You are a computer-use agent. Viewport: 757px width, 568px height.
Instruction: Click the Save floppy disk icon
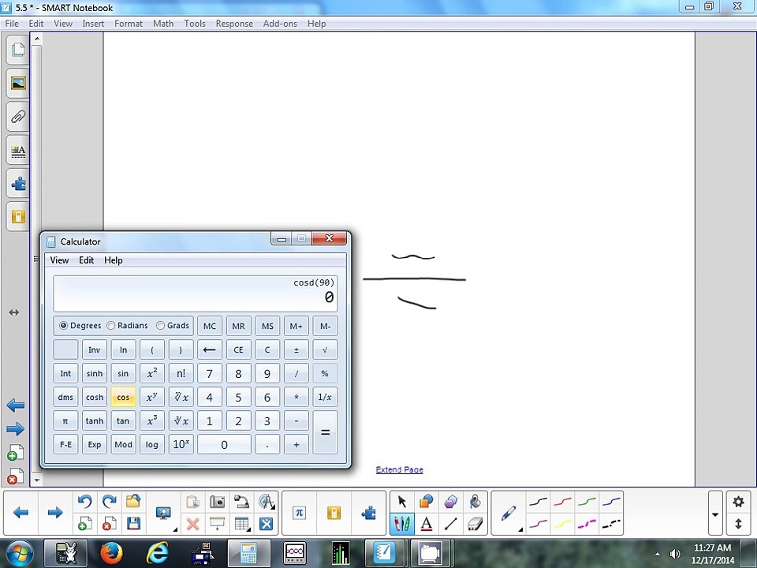[x=133, y=524]
